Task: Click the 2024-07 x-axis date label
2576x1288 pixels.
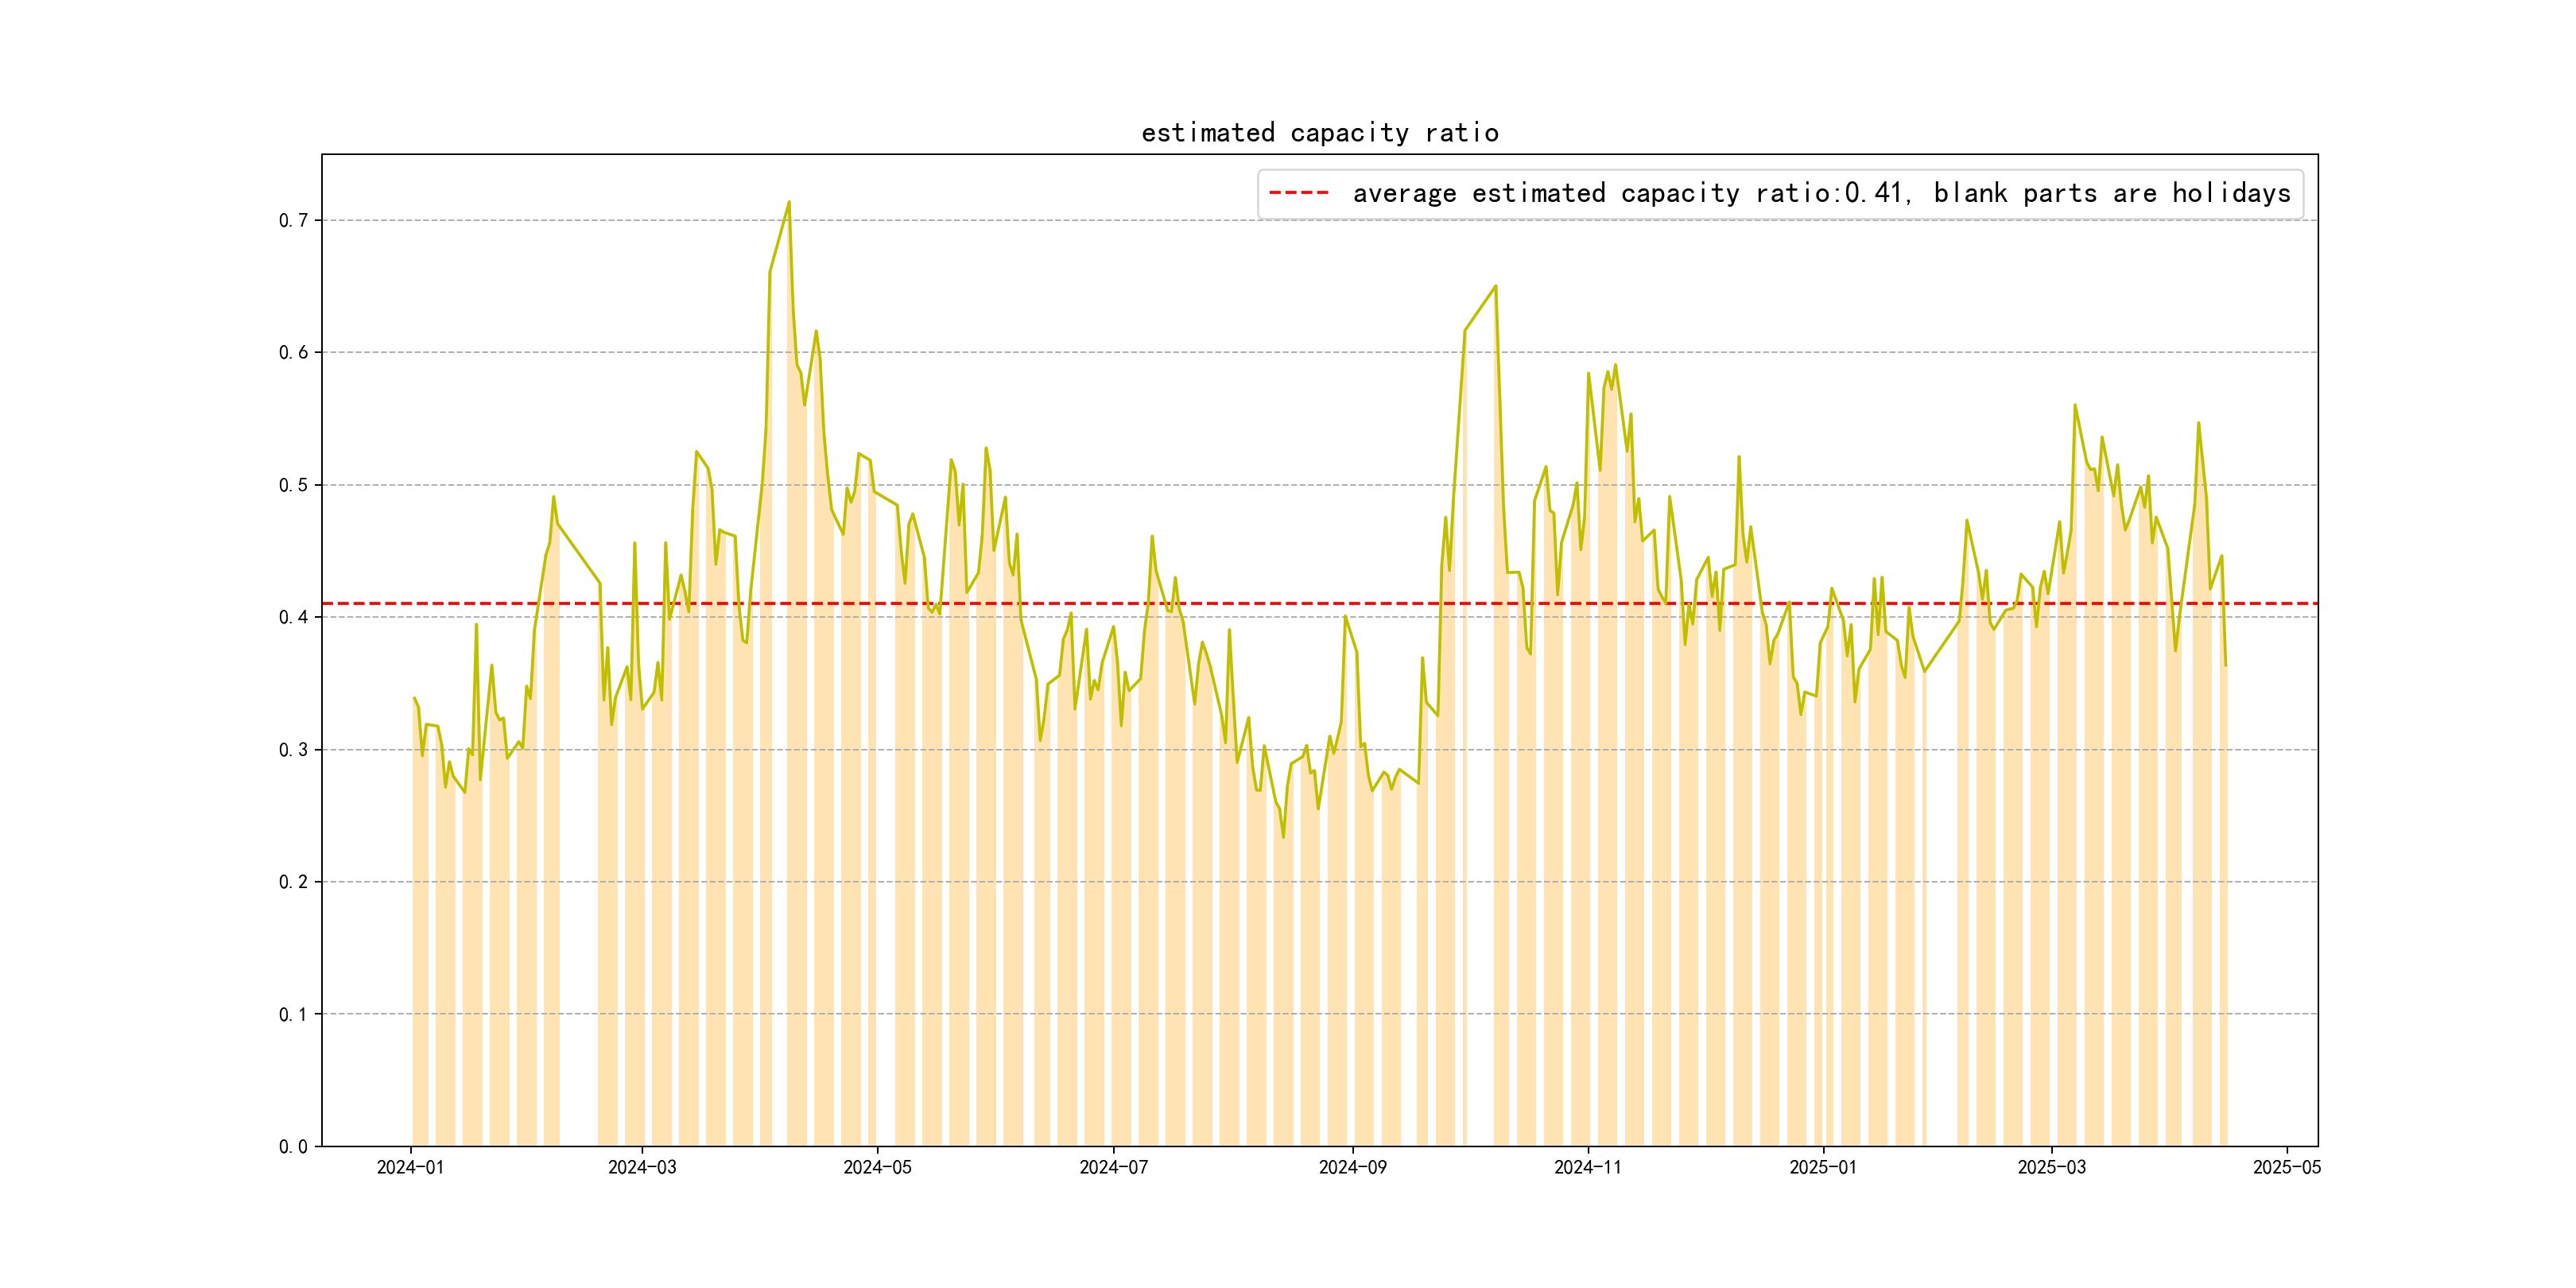Action: pos(1113,1167)
